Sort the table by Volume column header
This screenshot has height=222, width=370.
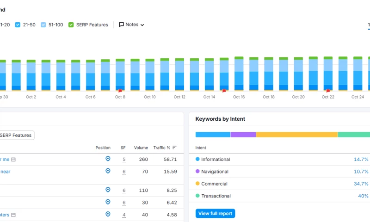141,148
